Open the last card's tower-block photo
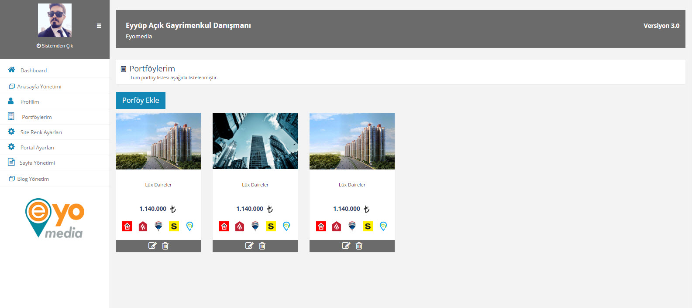692x308 pixels. click(x=352, y=141)
